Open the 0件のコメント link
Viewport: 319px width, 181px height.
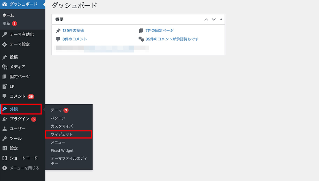coord(75,39)
